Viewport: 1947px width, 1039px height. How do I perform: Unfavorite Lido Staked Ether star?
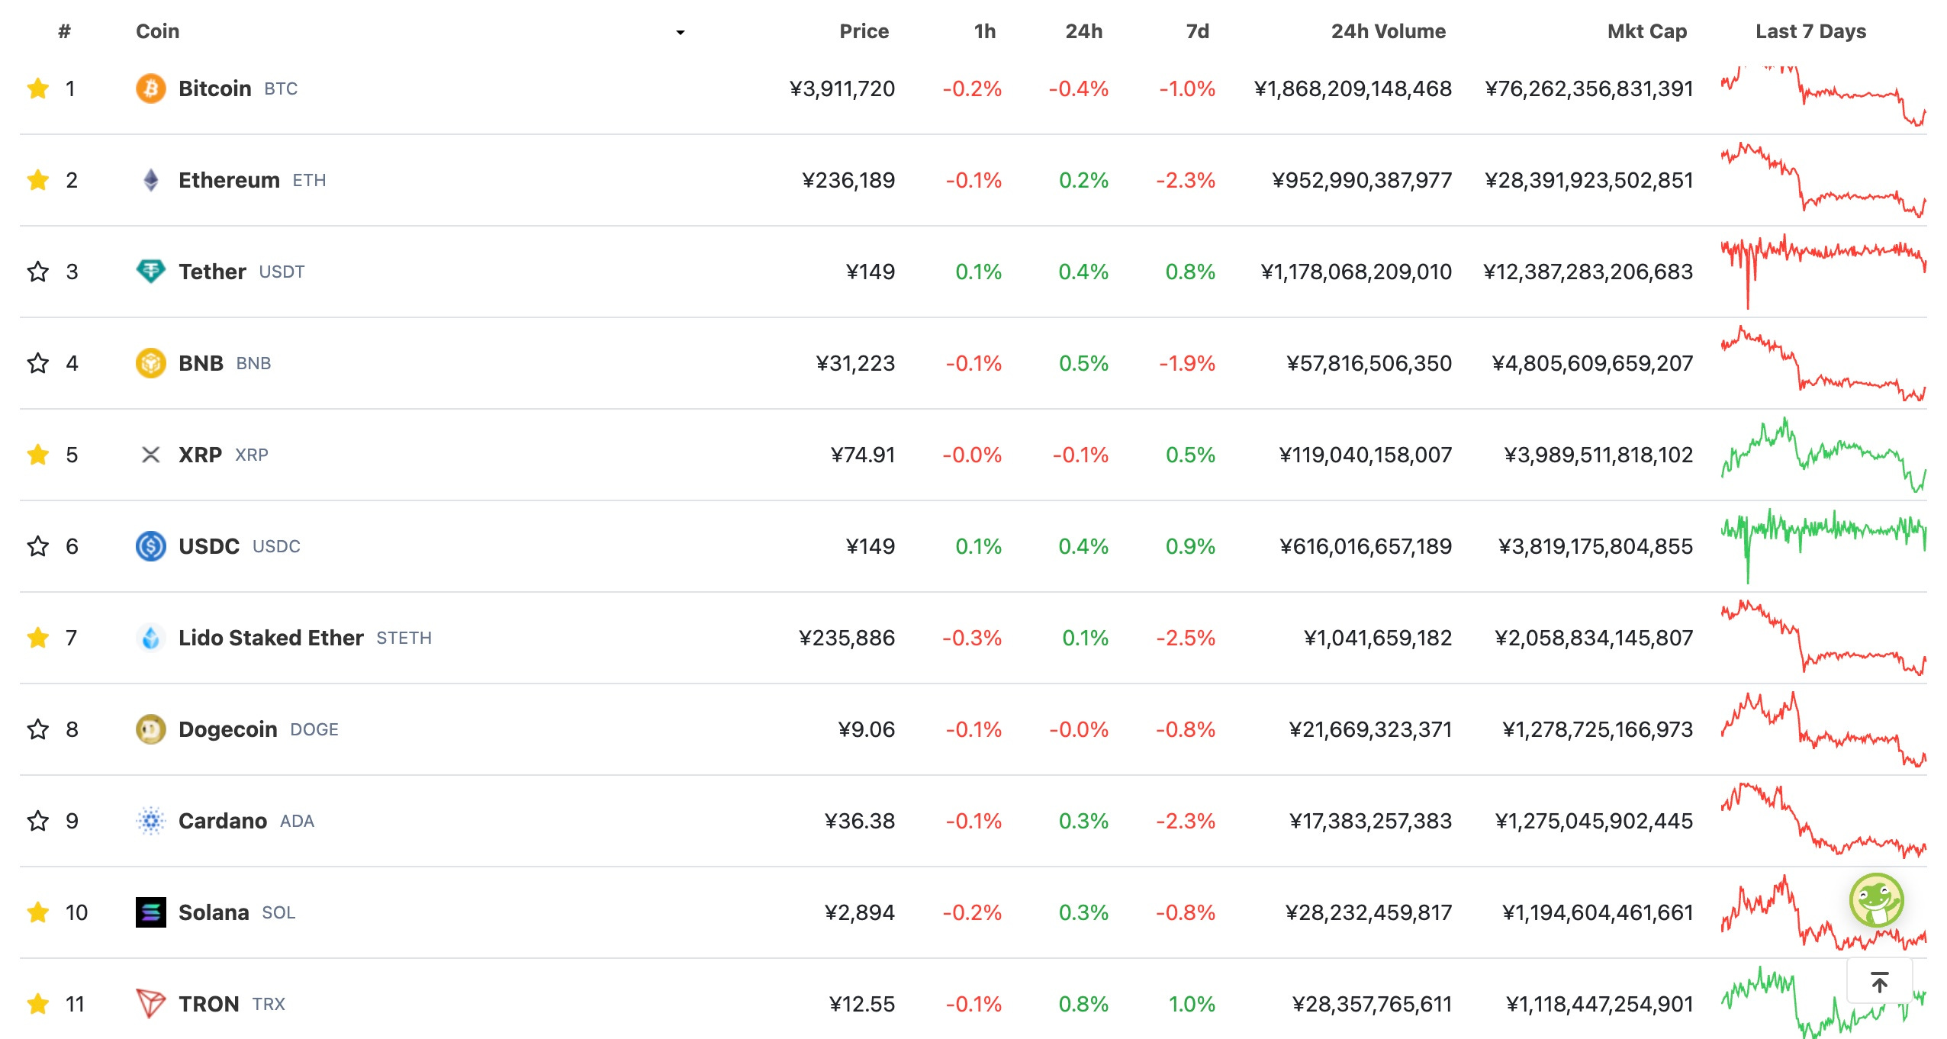[38, 638]
